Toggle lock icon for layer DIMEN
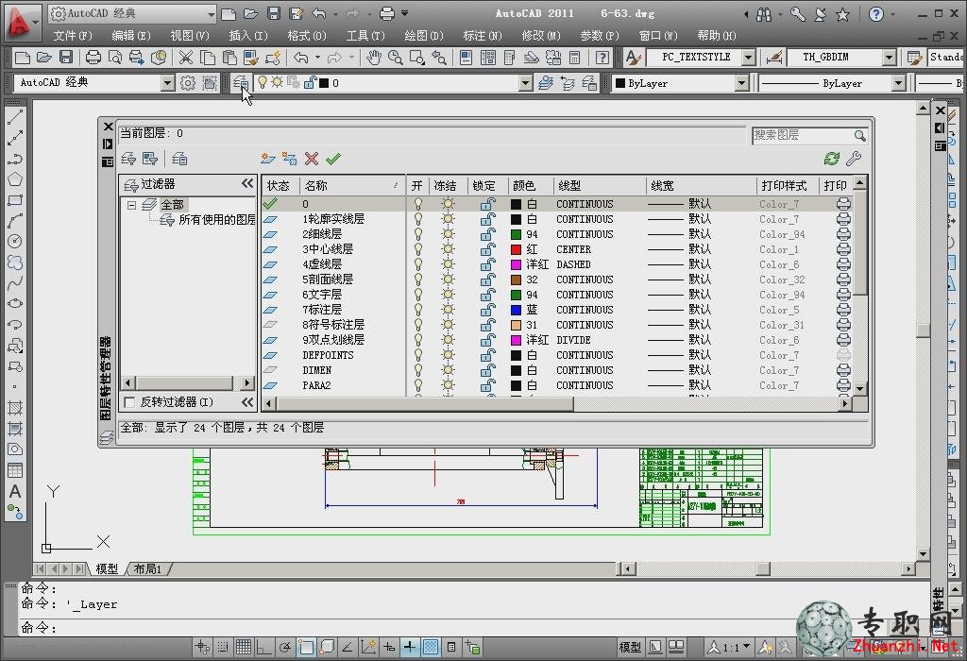967x661 pixels. (488, 370)
